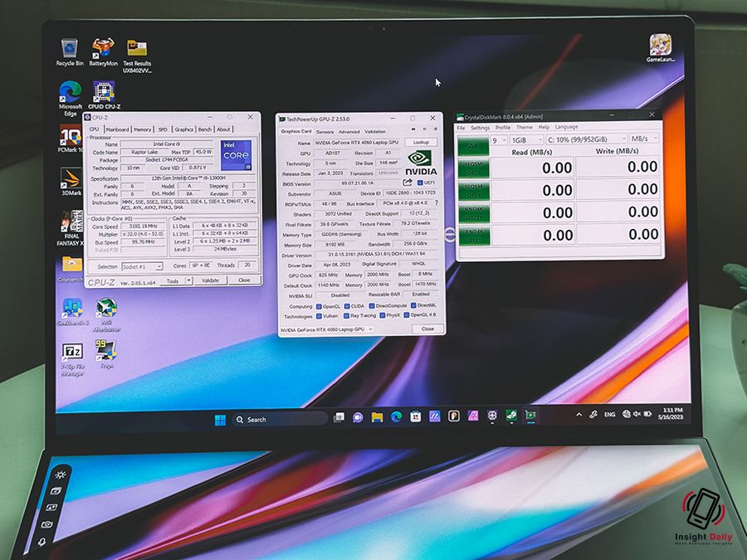
Task: Open the 1GiB test size dropdown
Action: tap(526, 139)
